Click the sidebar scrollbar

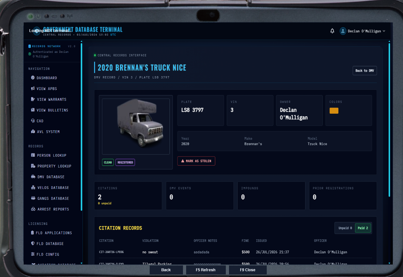point(81,126)
